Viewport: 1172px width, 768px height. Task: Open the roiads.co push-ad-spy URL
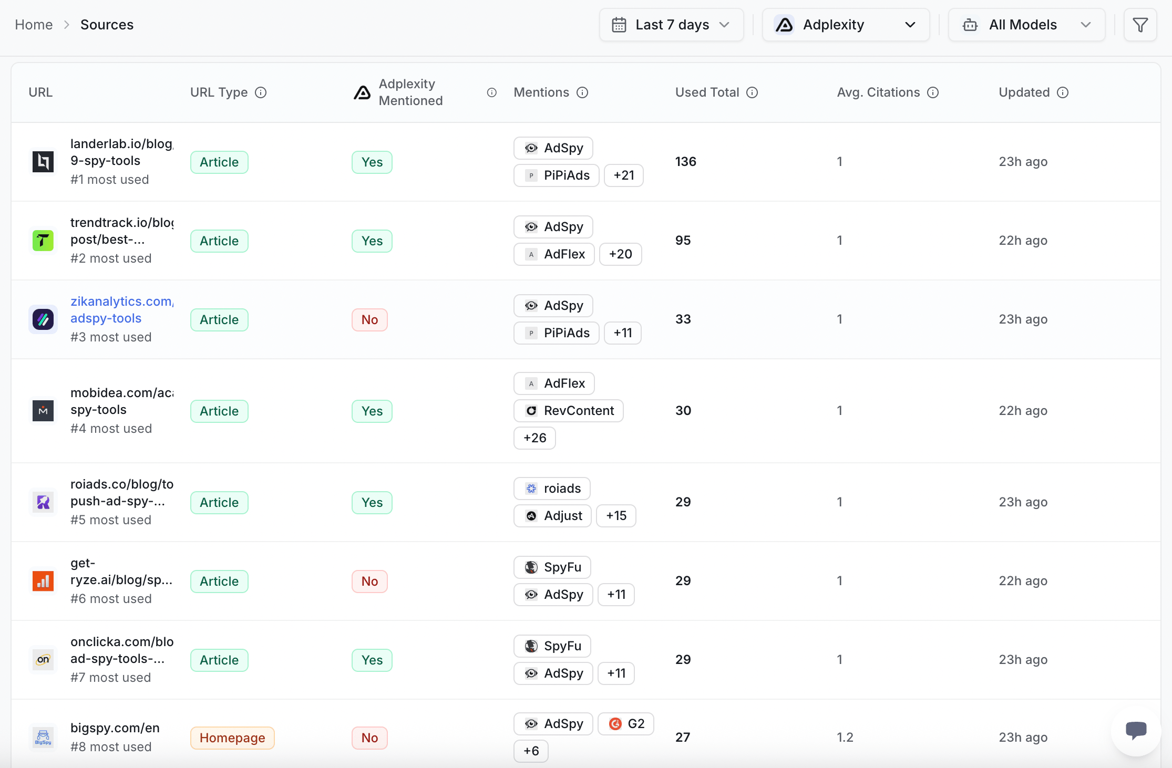(x=122, y=493)
